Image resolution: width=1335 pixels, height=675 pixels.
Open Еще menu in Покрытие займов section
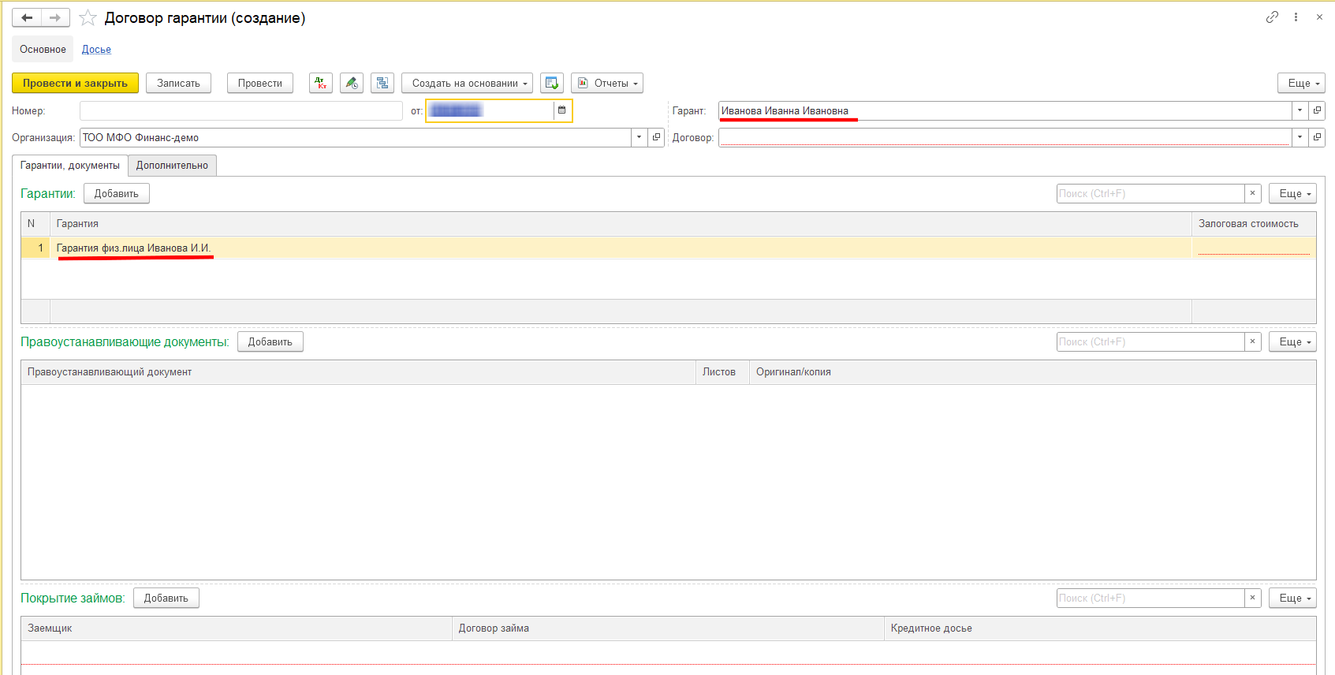1292,598
